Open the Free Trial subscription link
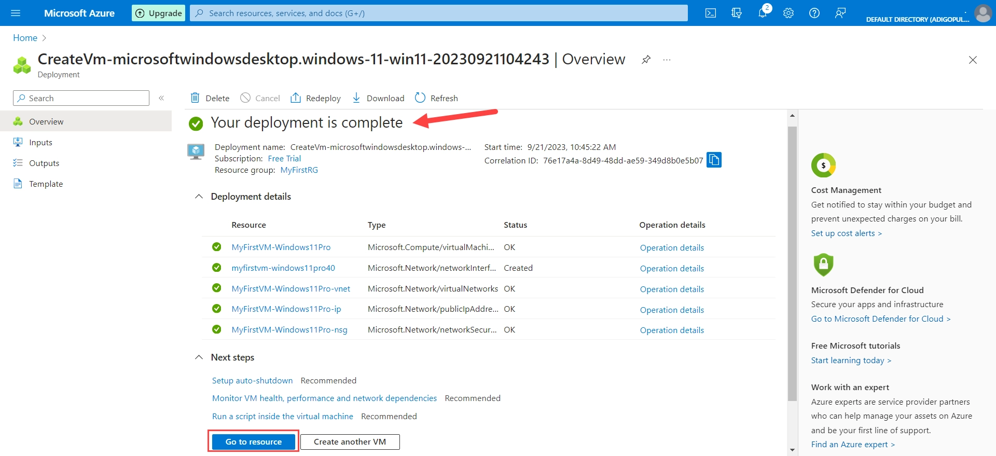The width and height of the screenshot is (996, 456). coord(284,159)
